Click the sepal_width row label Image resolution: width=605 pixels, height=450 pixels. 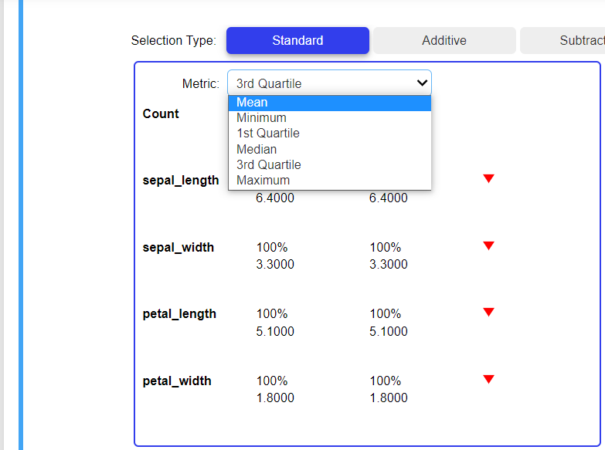pos(178,248)
